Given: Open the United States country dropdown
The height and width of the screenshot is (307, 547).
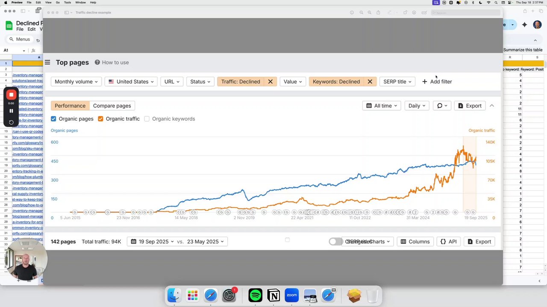Looking at the screenshot, I should click(131, 81).
